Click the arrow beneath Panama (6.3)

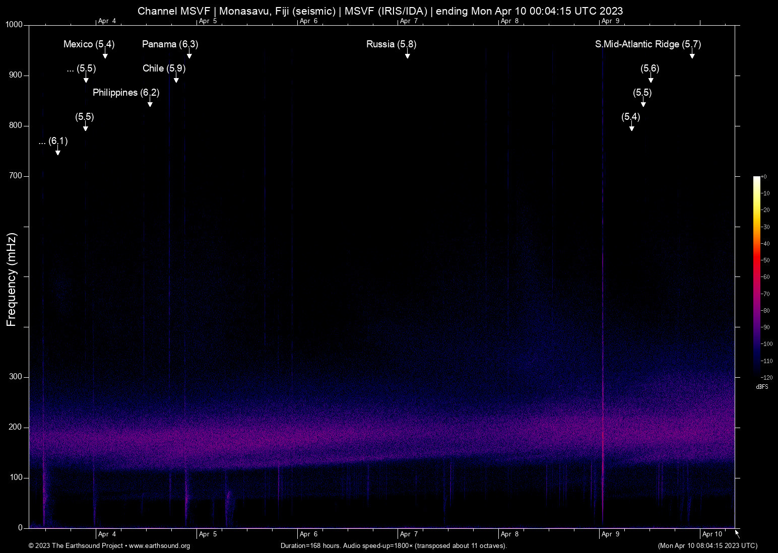(x=189, y=55)
